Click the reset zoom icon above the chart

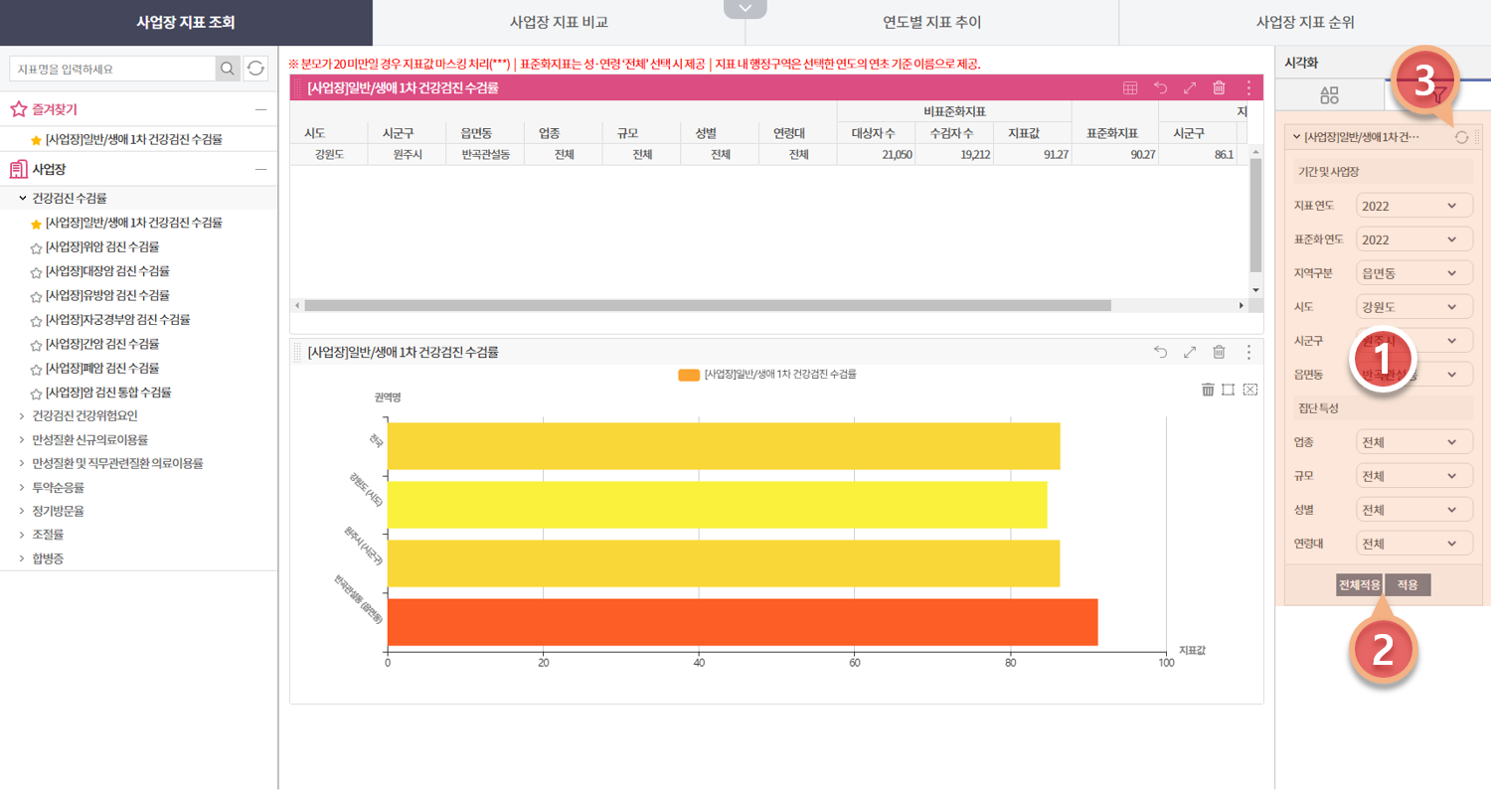[1250, 389]
